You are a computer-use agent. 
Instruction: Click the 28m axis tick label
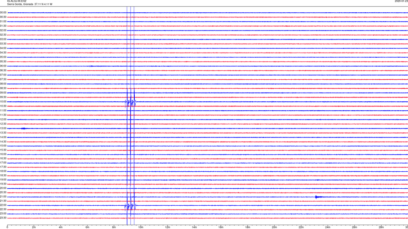[x=381, y=227]
